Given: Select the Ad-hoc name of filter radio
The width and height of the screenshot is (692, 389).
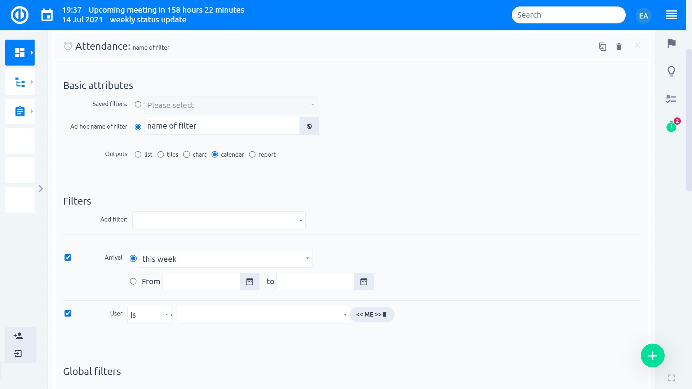Looking at the screenshot, I should (138, 127).
